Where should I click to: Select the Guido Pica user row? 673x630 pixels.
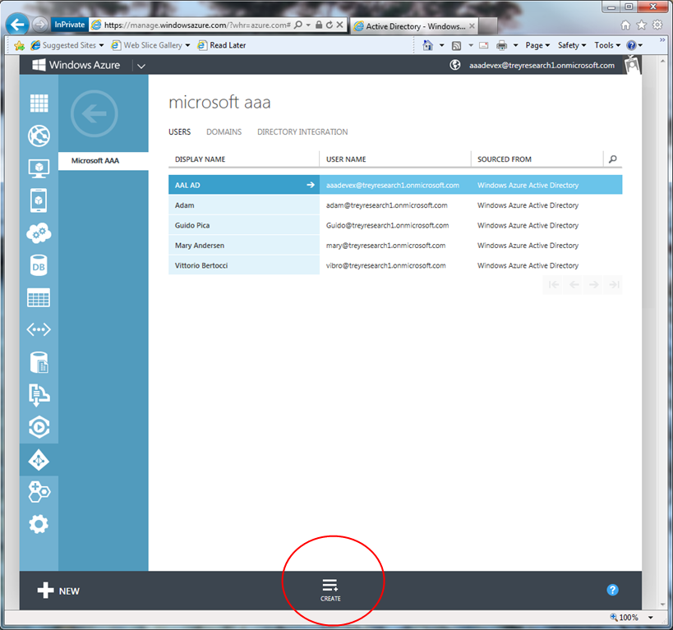tap(395, 225)
